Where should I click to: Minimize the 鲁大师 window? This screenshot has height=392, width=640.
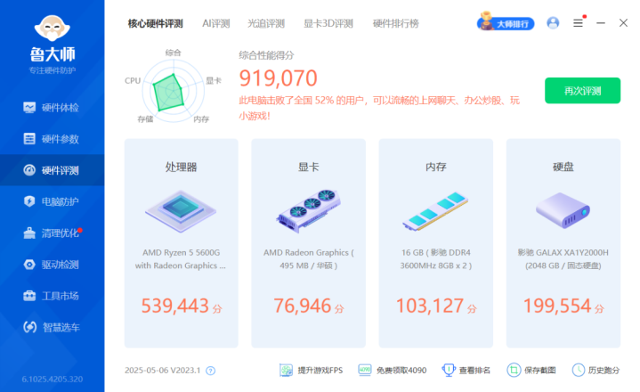[x=601, y=23]
